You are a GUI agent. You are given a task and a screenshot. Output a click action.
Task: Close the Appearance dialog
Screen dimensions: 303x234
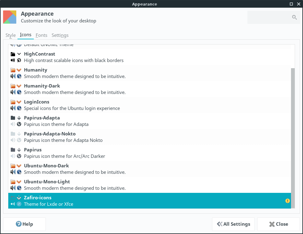(x=278, y=224)
